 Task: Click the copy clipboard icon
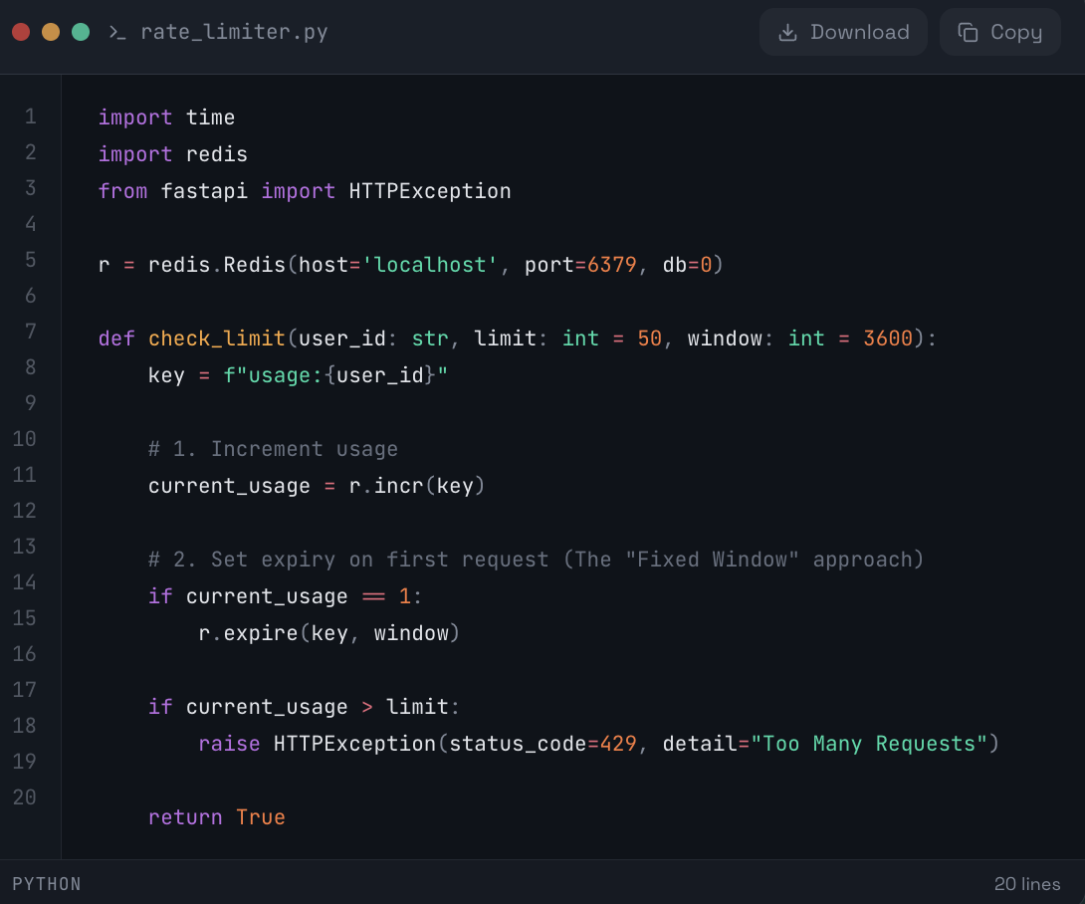coord(968,33)
